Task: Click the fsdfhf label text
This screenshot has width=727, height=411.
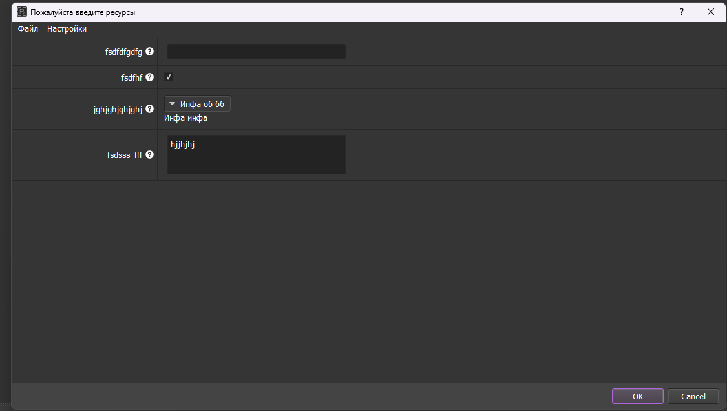Action: [x=131, y=77]
